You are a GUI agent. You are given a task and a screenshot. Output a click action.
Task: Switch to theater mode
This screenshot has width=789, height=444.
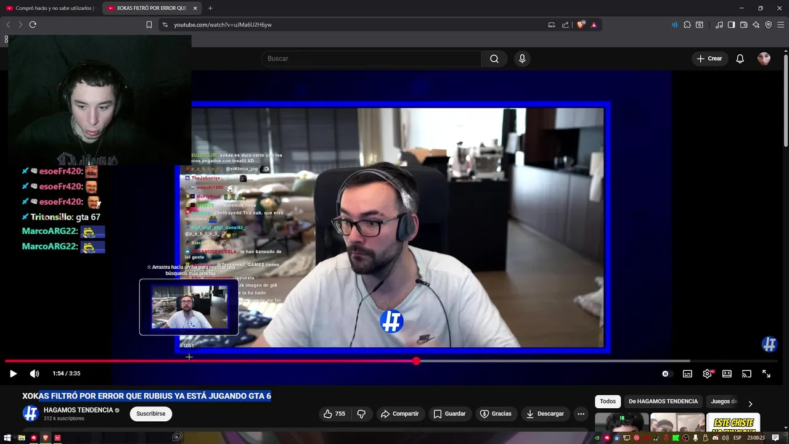coord(727,374)
